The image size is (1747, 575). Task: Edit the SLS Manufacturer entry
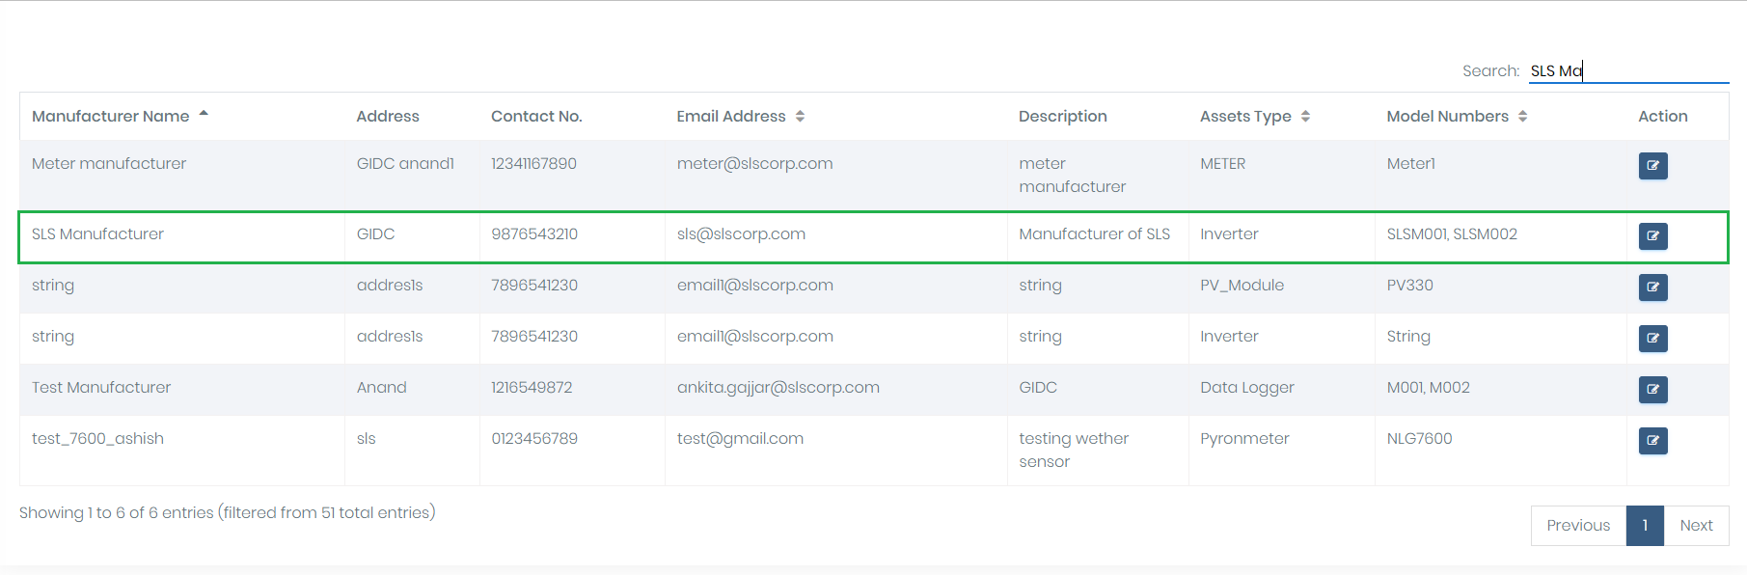click(1652, 236)
